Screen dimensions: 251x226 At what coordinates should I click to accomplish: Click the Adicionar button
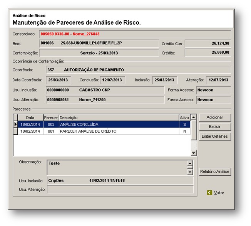pos(215,117)
